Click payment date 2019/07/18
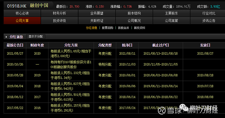Viewport: 225px width, 118px height. [x=205, y=86]
